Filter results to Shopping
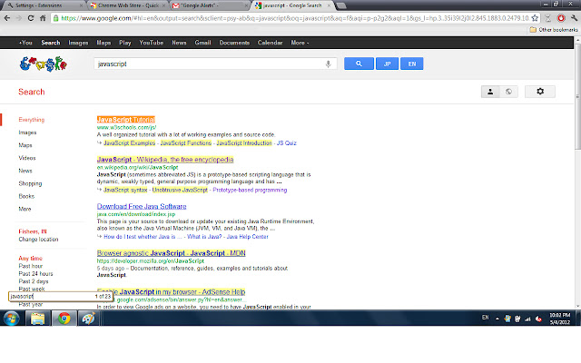581x363 pixels. coord(30,183)
